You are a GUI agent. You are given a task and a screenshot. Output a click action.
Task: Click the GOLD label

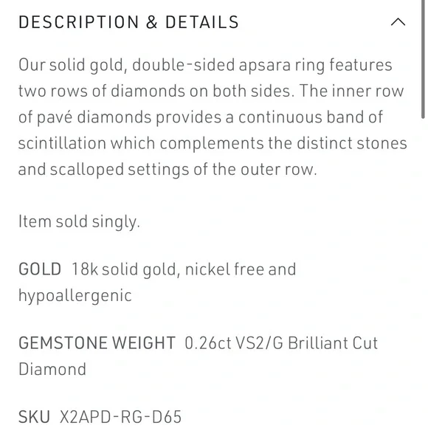40,269
